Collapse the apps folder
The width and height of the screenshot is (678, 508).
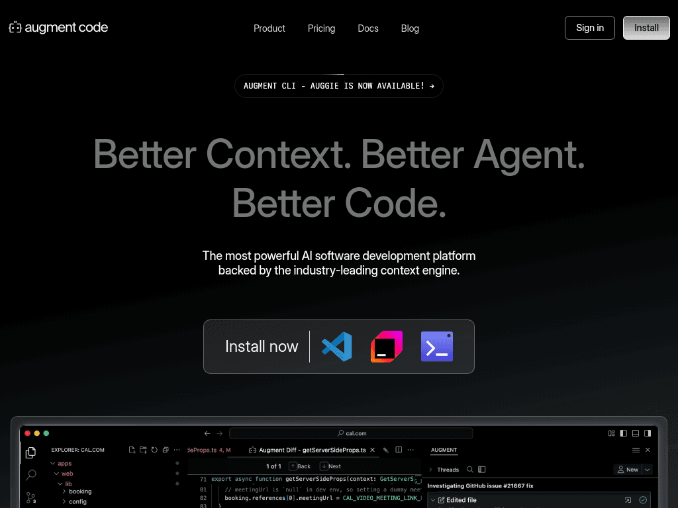[x=53, y=464]
